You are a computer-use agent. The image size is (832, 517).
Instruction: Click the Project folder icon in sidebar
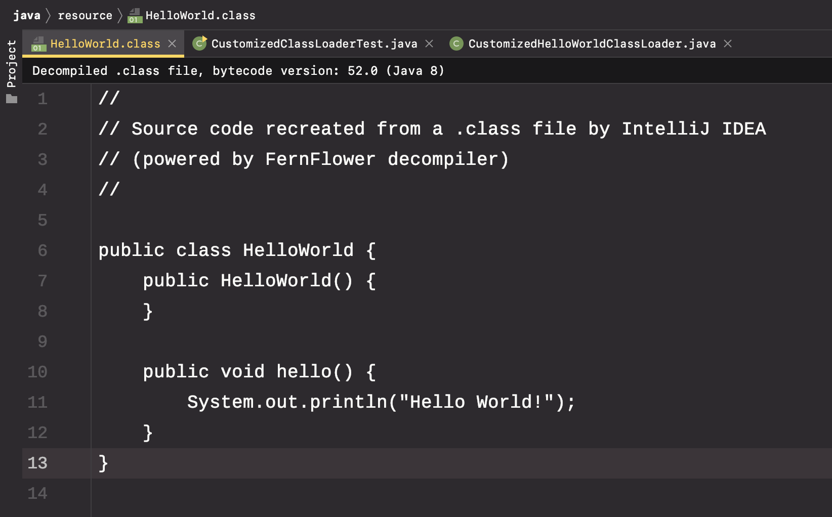(x=12, y=99)
